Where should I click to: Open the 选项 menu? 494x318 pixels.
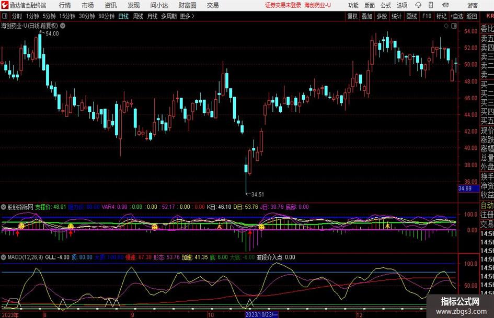coord(401,5)
